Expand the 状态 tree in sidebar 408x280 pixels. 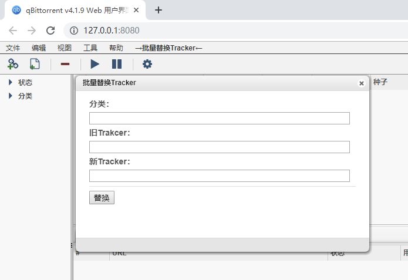tap(11, 83)
